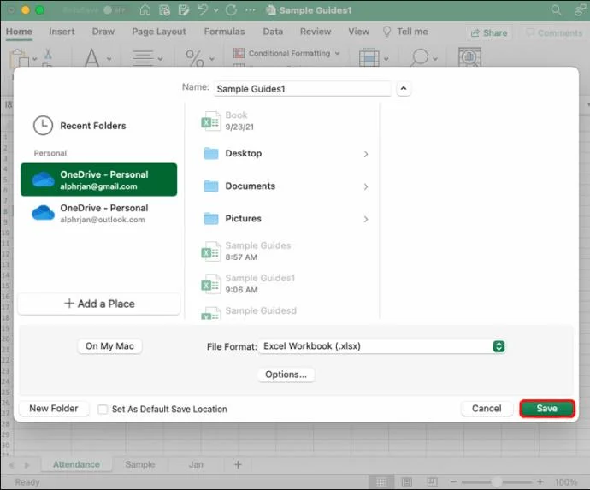The height and width of the screenshot is (490, 590).
Task: Click the Options... button
Action: (286, 375)
